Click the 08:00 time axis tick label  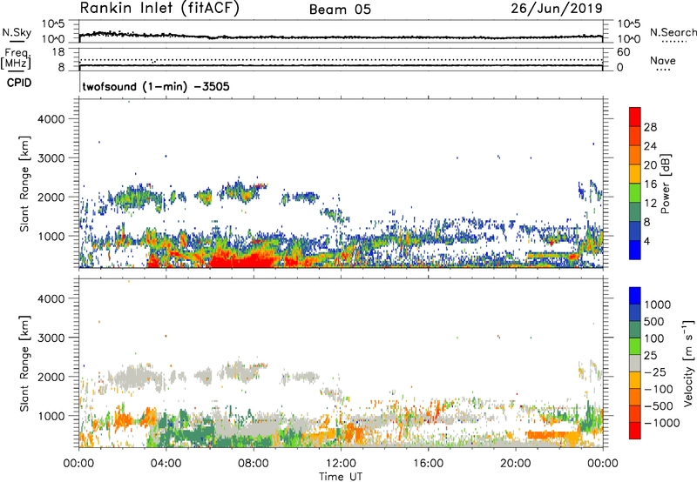pos(254,464)
